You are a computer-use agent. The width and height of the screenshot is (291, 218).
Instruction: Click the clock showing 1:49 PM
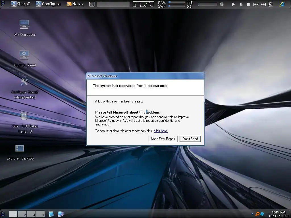[278, 212]
